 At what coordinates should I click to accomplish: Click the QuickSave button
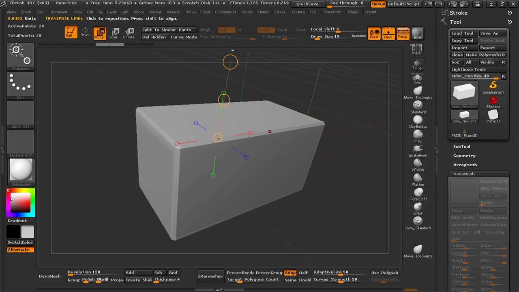(x=308, y=4)
